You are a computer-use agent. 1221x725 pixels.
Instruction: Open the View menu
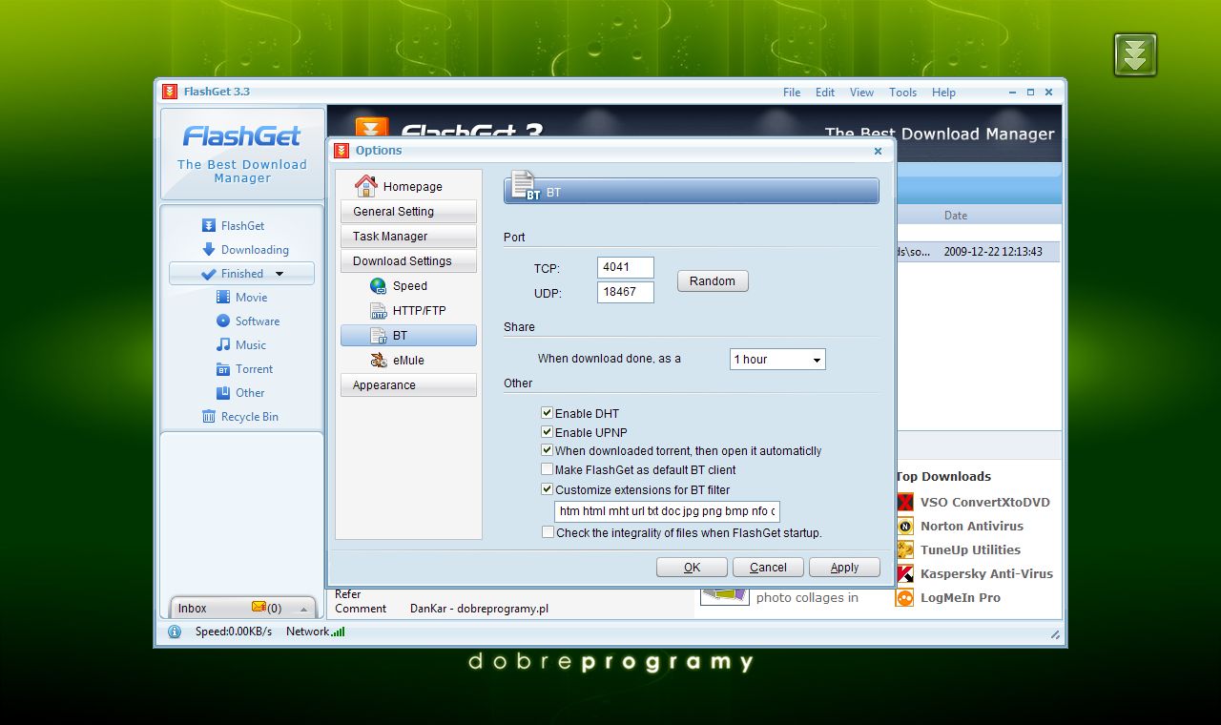861,93
